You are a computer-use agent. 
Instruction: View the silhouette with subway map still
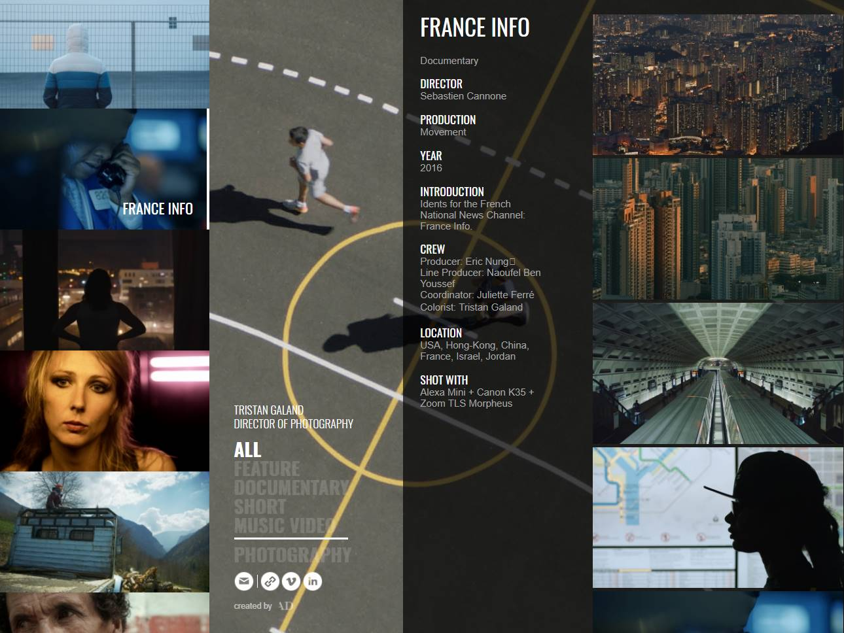click(718, 518)
